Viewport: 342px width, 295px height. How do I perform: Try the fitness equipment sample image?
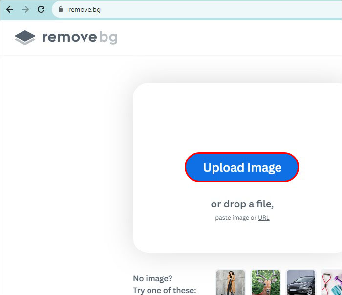pyautogui.click(x=332, y=282)
